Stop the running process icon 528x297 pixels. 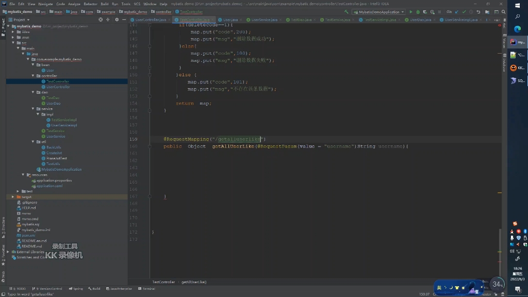[x=439, y=12]
